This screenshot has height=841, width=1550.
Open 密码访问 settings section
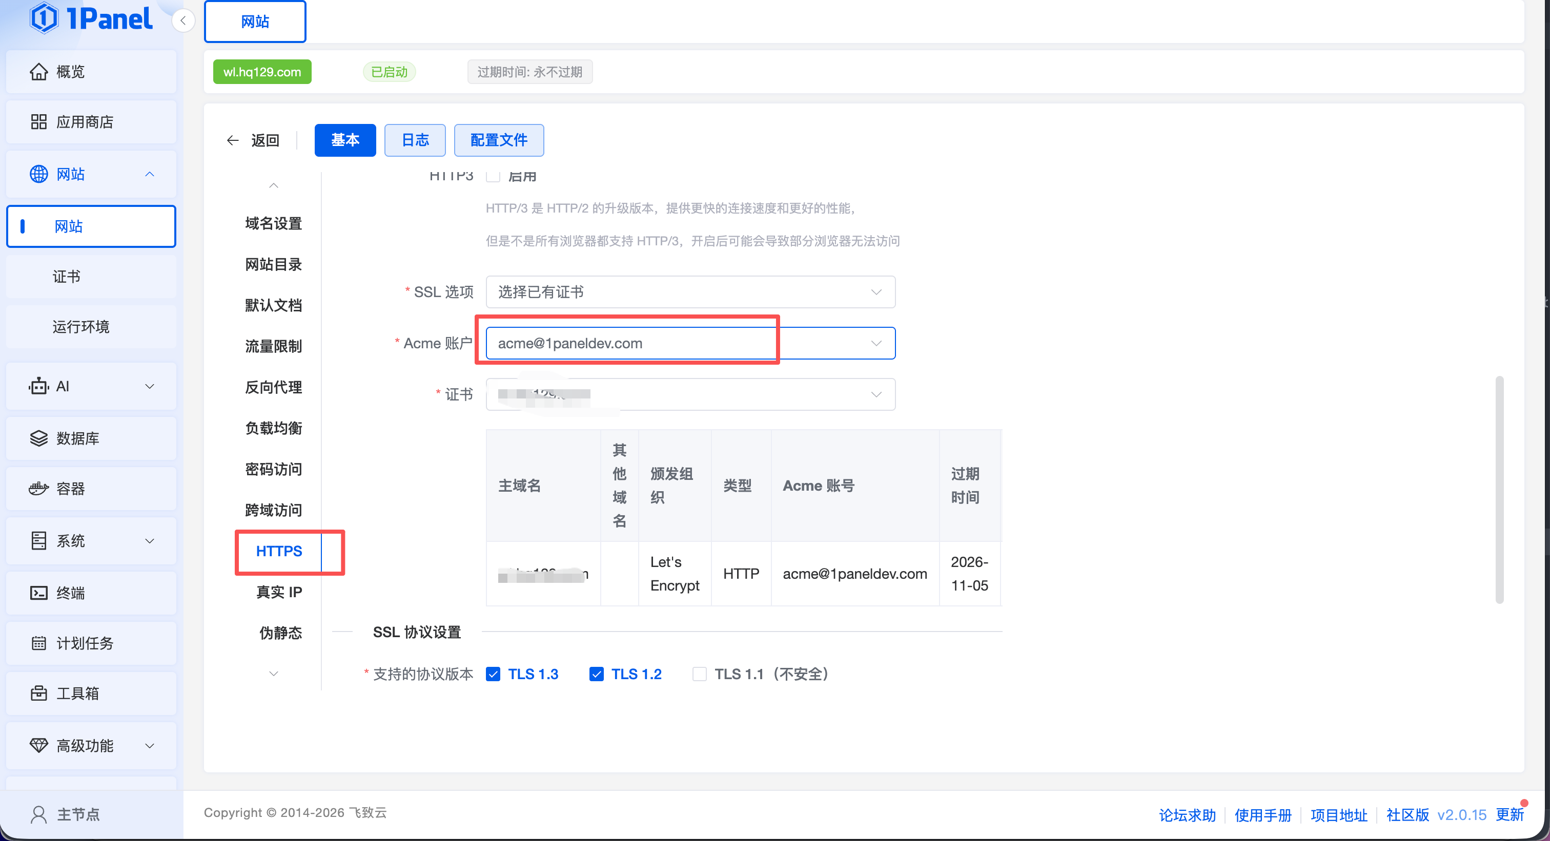pyautogui.click(x=274, y=469)
